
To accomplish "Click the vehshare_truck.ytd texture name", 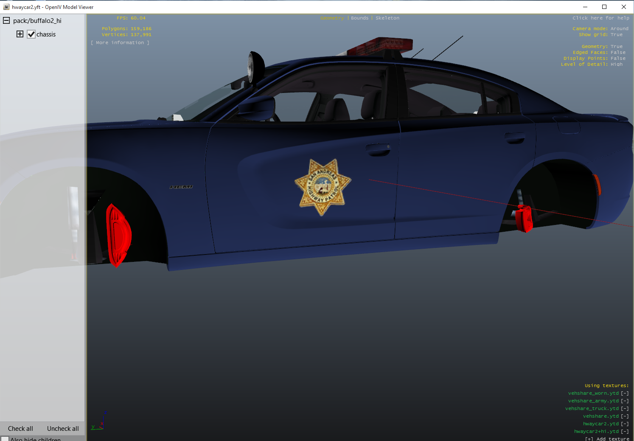I will [x=592, y=408].
